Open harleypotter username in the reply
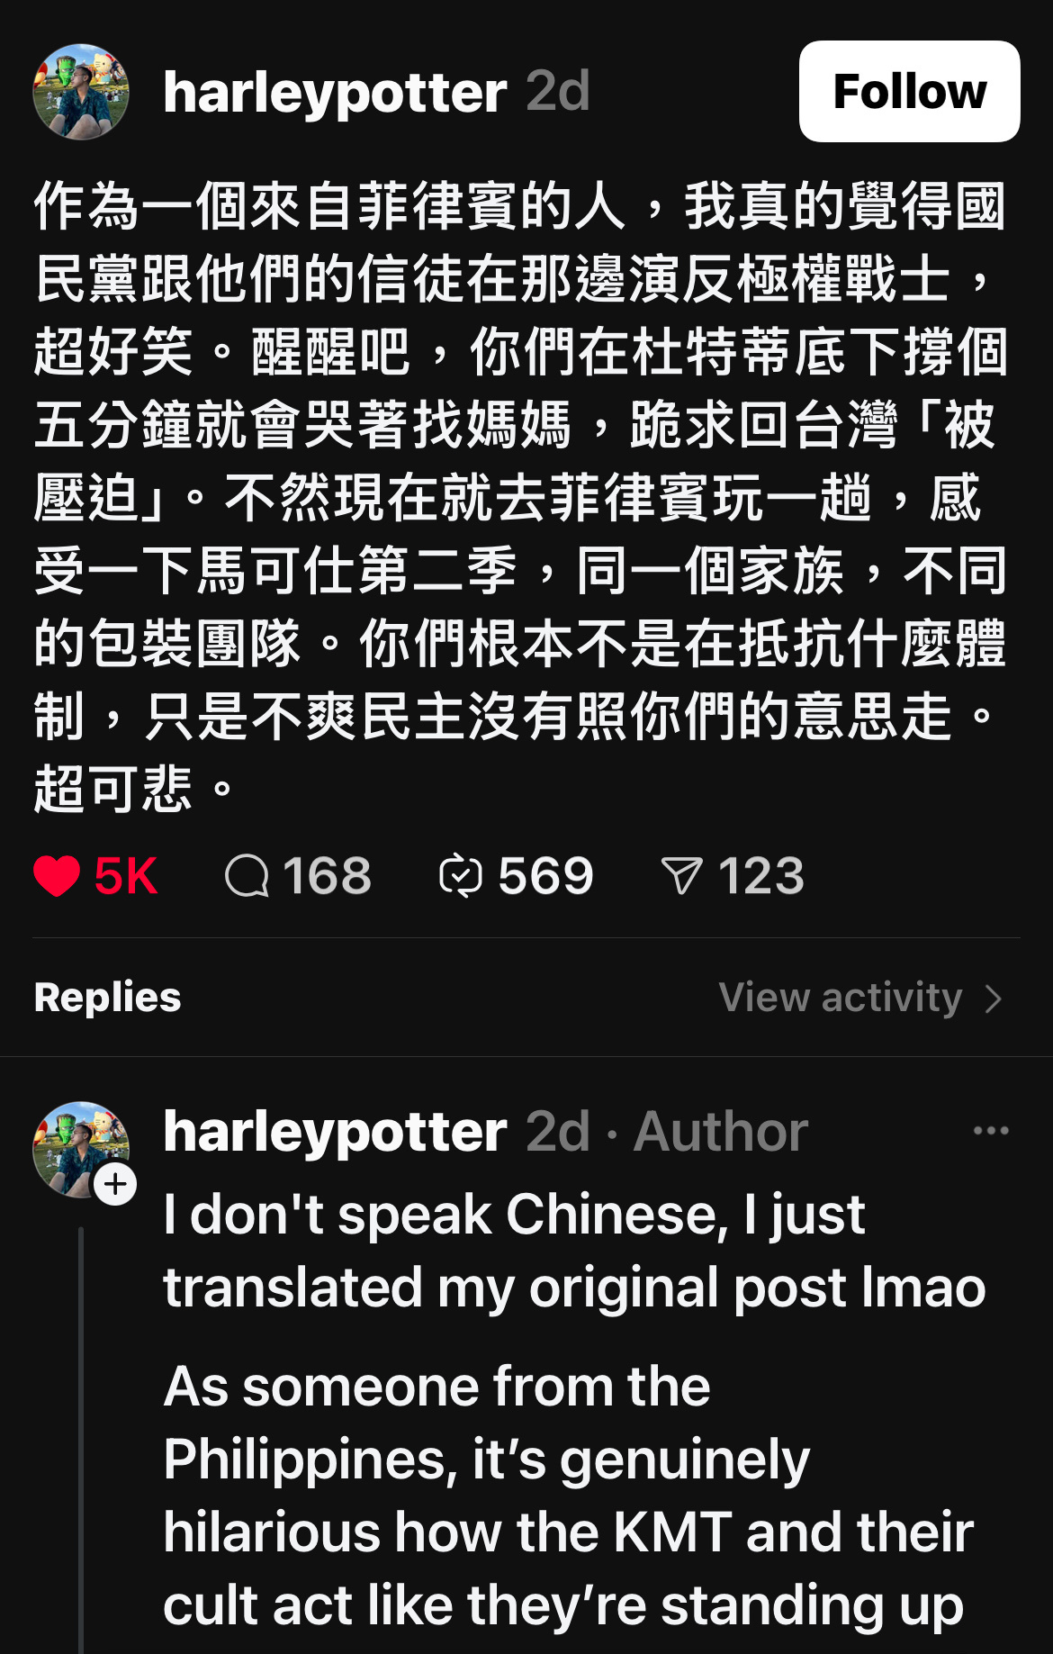Viewport: 1053px width, 1654px height. point(335,1131)
